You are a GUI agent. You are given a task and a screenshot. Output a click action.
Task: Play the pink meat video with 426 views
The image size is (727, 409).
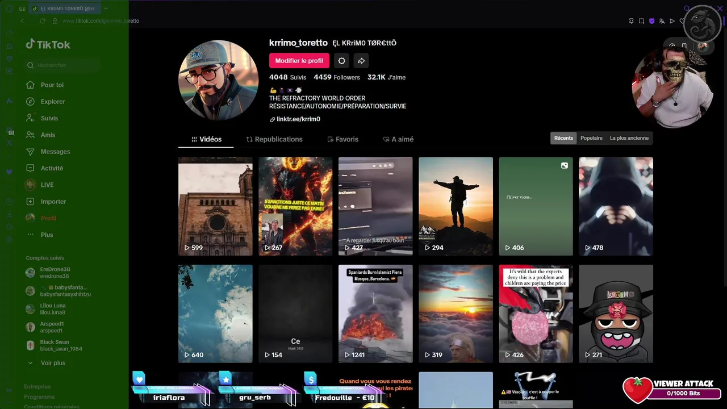click(536, 314)
